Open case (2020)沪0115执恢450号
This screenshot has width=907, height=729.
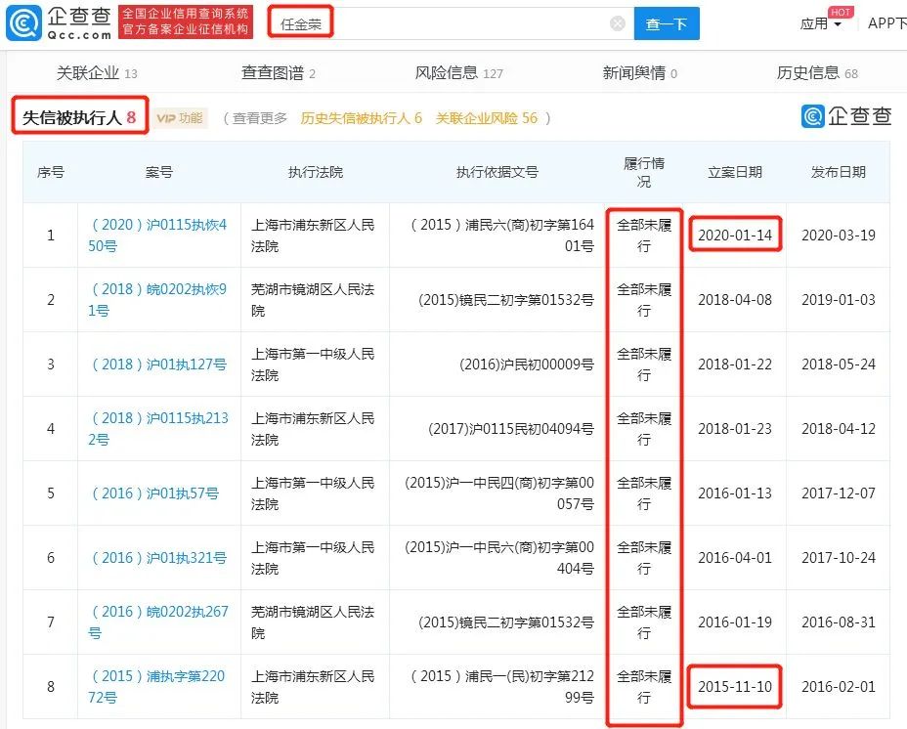coord(157,235)
